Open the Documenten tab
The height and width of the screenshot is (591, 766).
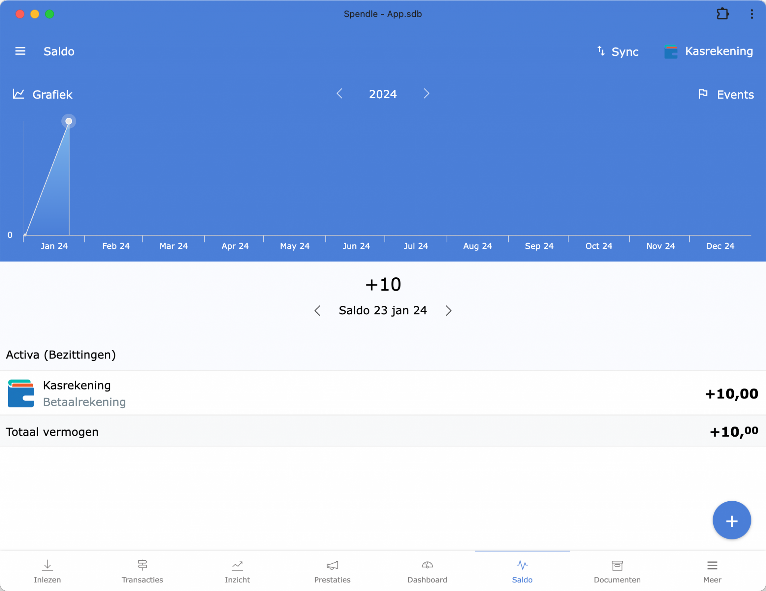click(x=617, y=571)
